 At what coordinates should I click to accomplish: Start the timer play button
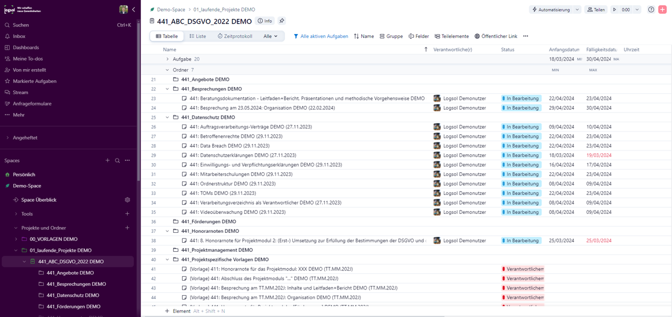pos(614,10)
